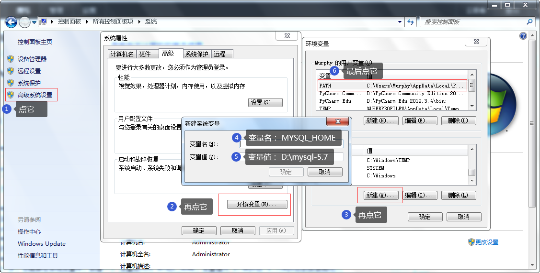This screenshot has height=273, width=540.
Task: Click 高级系统设置 link
Action: coord(35,95)
